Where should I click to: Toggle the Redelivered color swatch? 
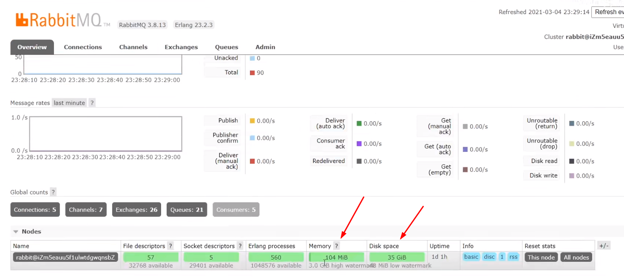pyautogui.click(x=359, y=161)
